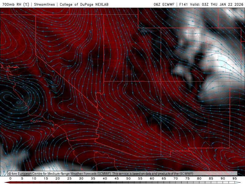Click 'Valid: 03Z THU JAN 22 2026' text
Image resolution: width=245 pixels, height=184 pixels.
[x=217, y=4]
